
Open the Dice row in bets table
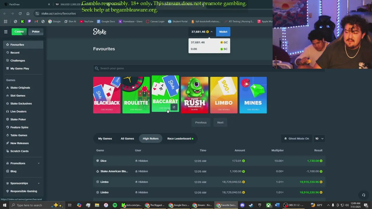(209, 161)
